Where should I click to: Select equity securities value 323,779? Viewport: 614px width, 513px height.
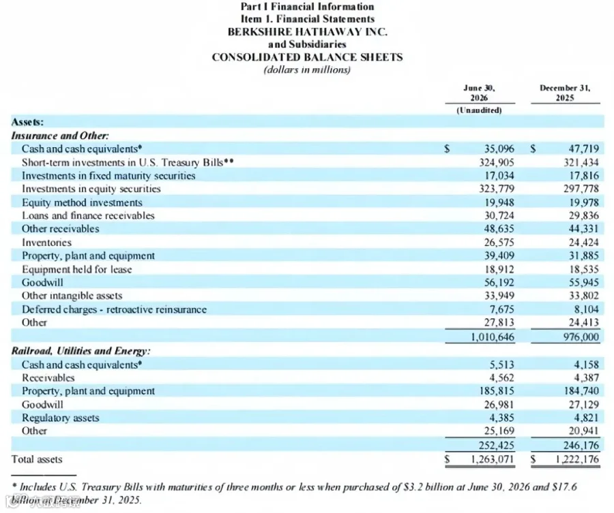pyautogui.click(x=497, y=189)
